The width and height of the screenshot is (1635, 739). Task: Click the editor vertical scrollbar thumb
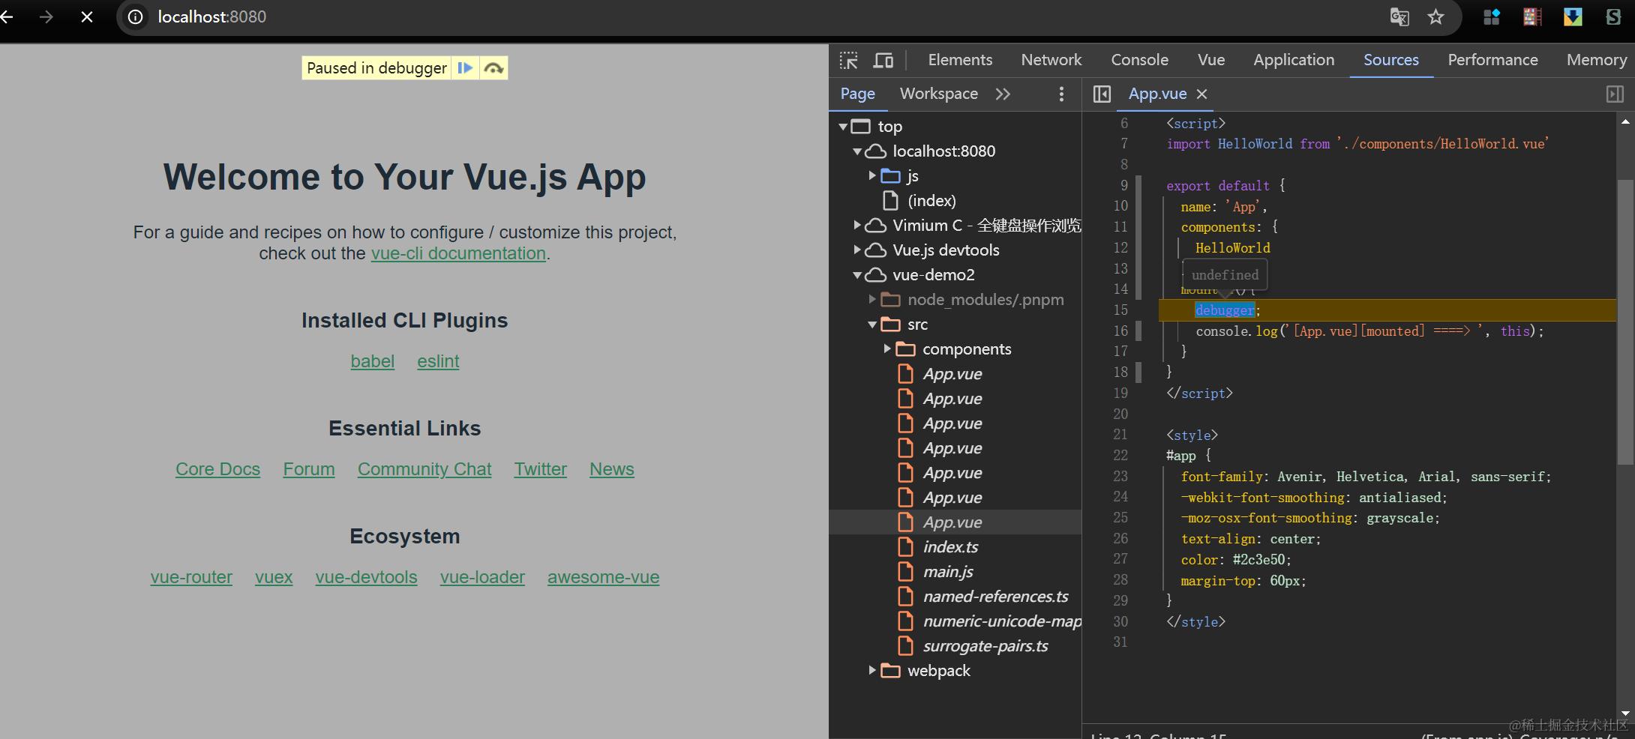tap(1624, 322)
